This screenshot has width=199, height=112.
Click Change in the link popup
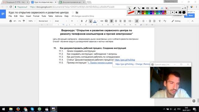click(139, 64)
